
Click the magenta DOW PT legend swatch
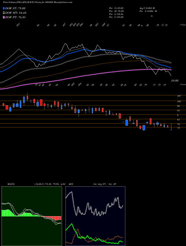4,17
